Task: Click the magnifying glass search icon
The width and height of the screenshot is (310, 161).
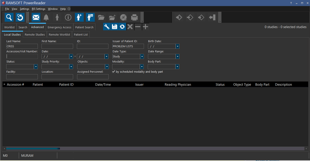Action: 9,17
